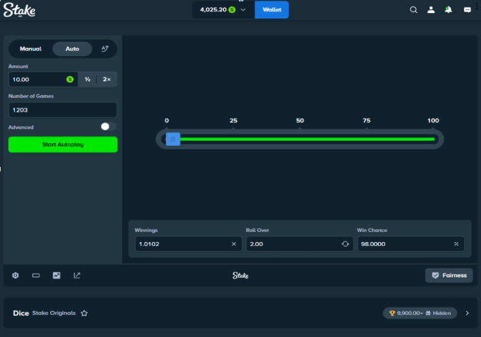Expand the balance currency dropdown chevron
The image size is (481, 337).
click(x=243, y=10)
